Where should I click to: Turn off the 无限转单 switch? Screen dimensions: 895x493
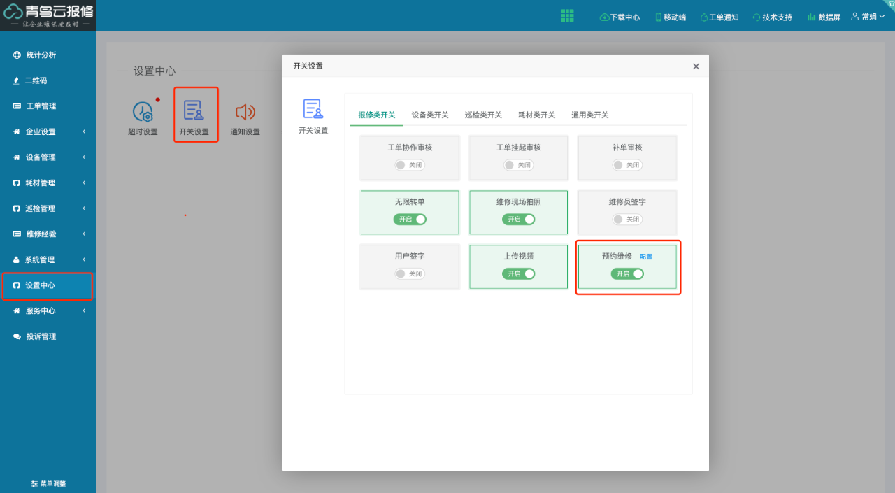410,219
